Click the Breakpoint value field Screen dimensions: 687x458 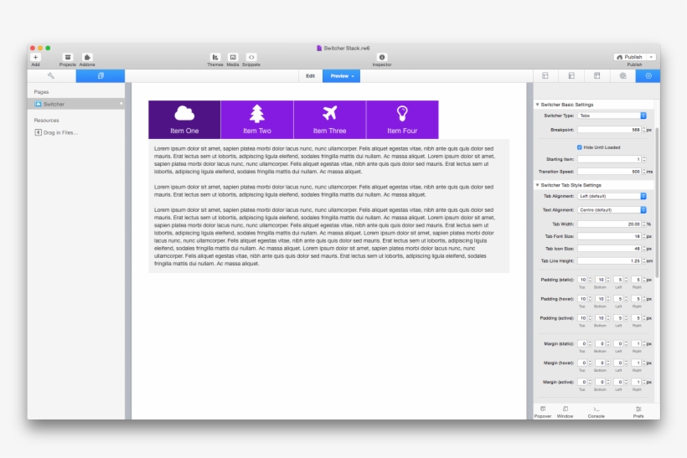609,130
